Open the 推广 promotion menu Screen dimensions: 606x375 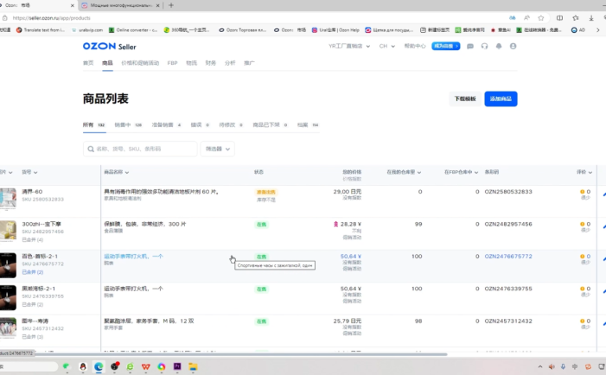coord(249,63)
